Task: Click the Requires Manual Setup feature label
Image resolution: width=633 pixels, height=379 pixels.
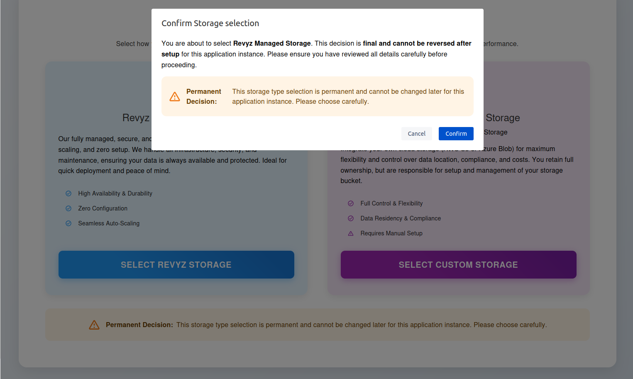Action: (x=391, y=233)
